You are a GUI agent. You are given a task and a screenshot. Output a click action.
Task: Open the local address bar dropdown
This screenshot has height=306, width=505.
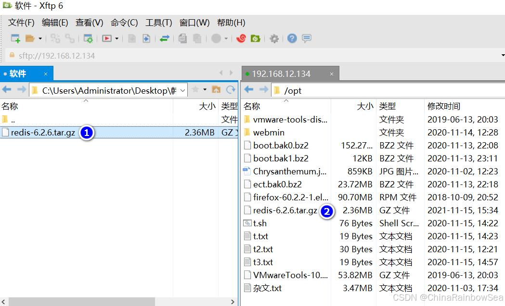click(182, 90)
